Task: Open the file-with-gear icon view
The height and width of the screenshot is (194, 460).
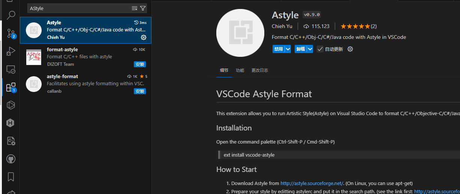Action: (x=11, y=141)
